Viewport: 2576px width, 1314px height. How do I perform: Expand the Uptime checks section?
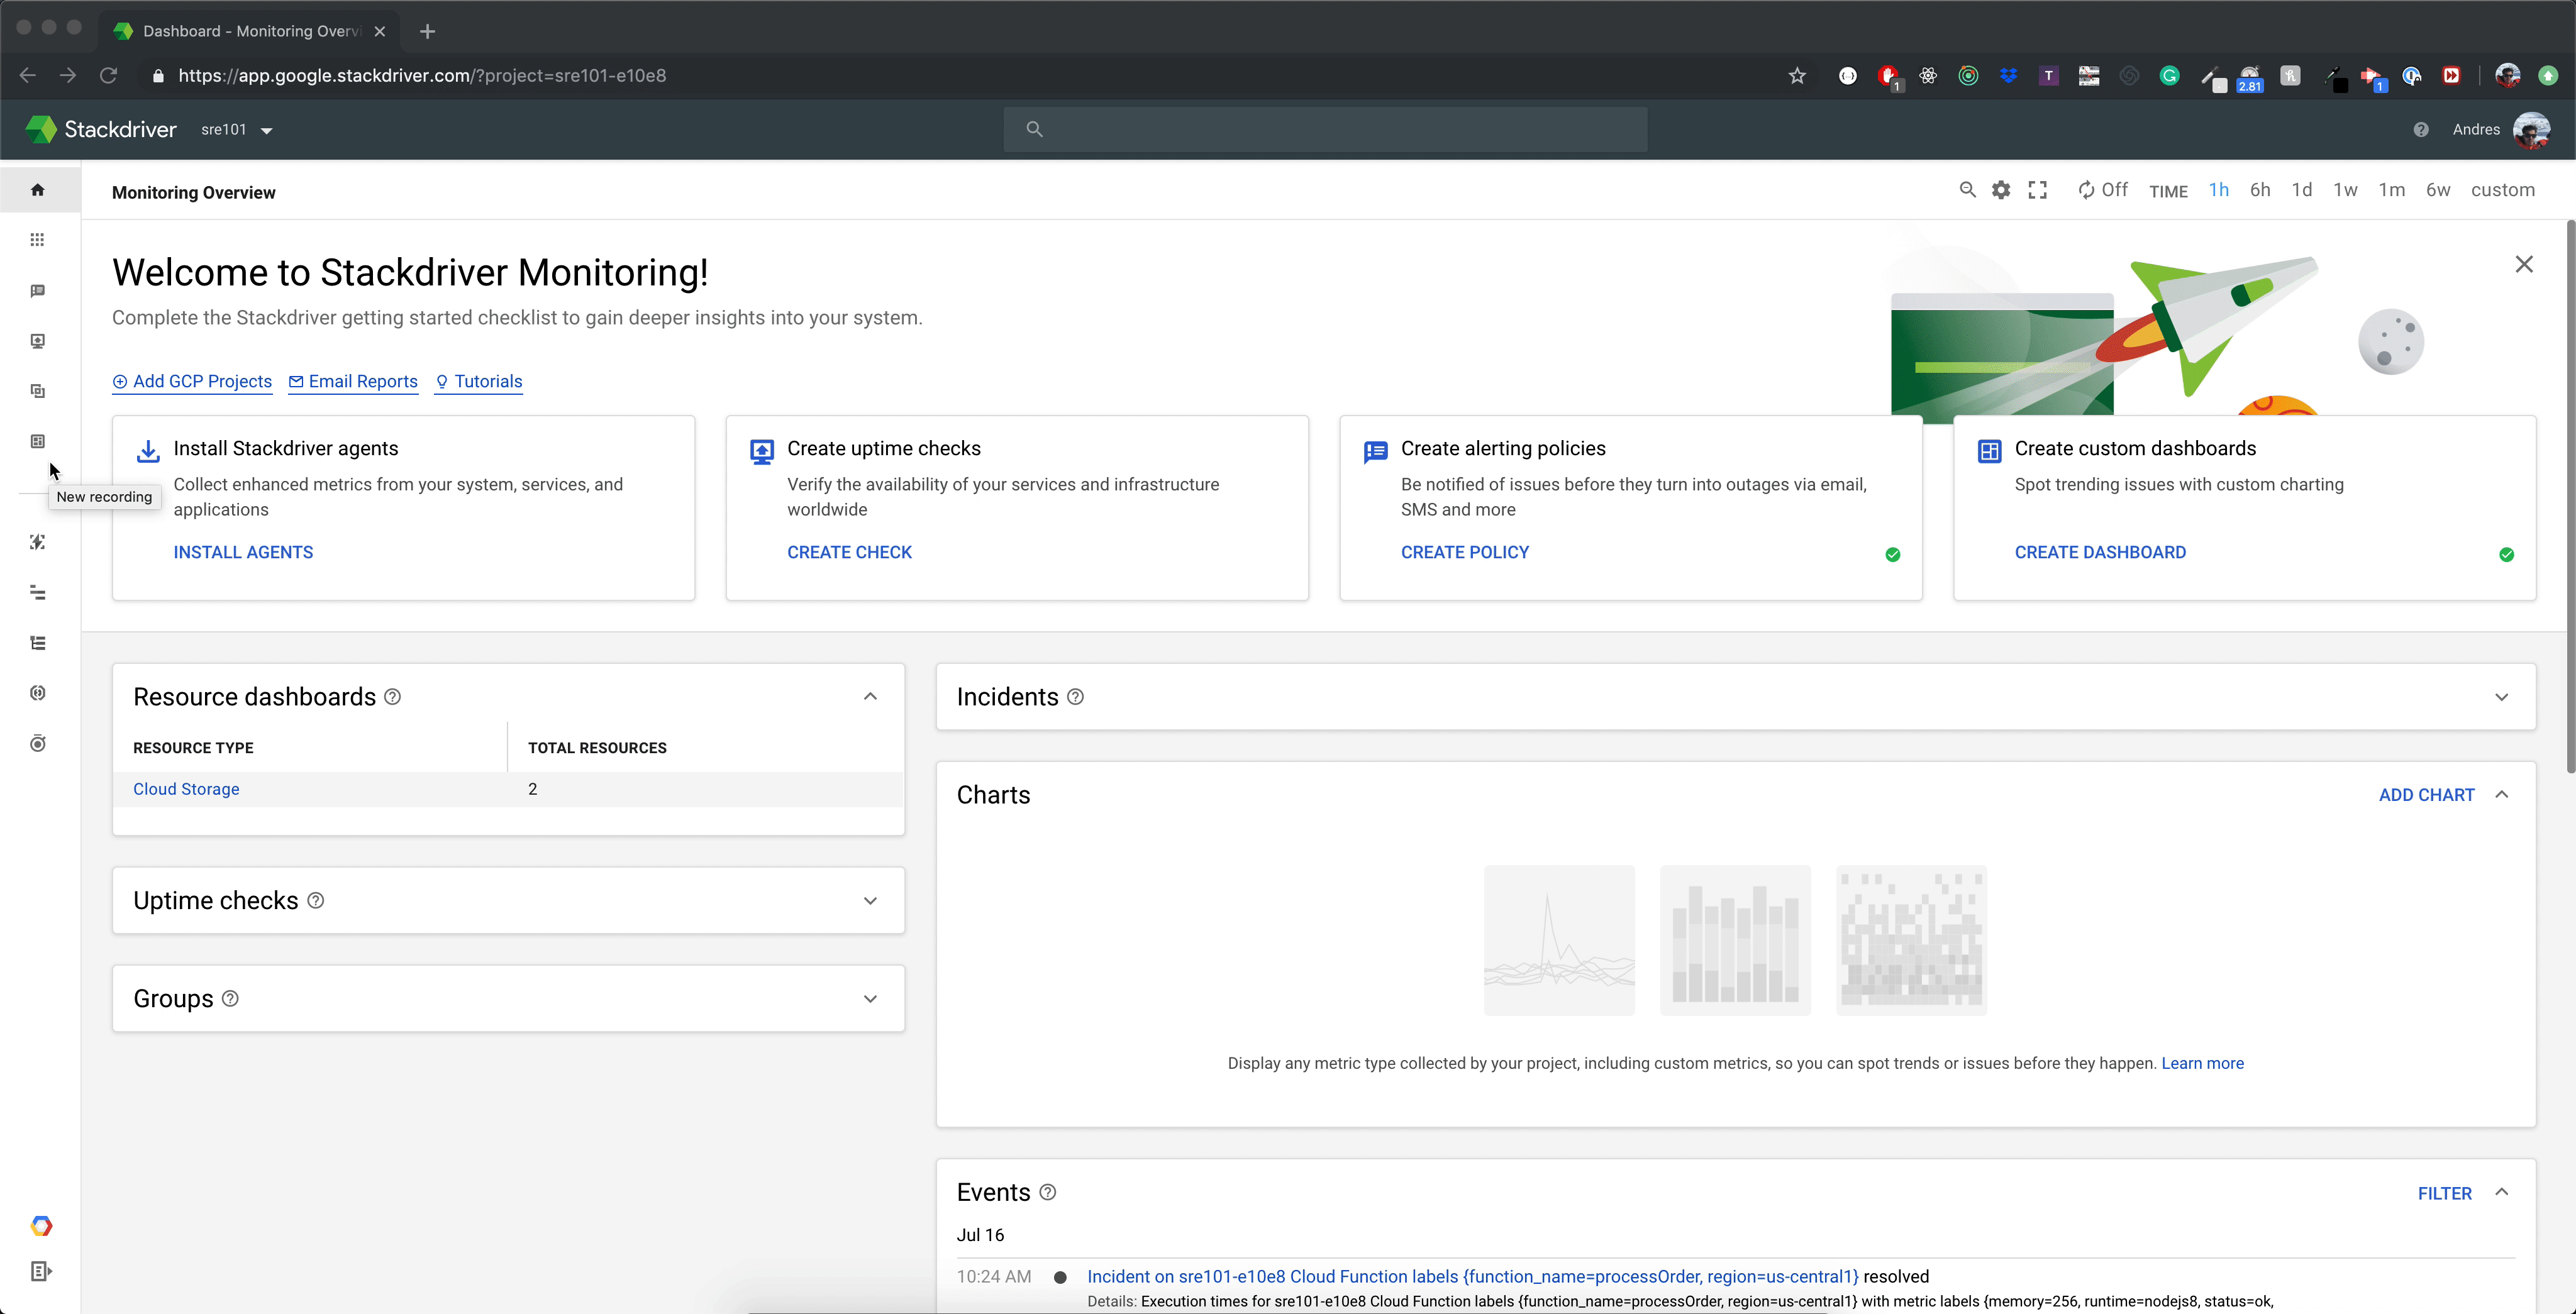[870, 901]
